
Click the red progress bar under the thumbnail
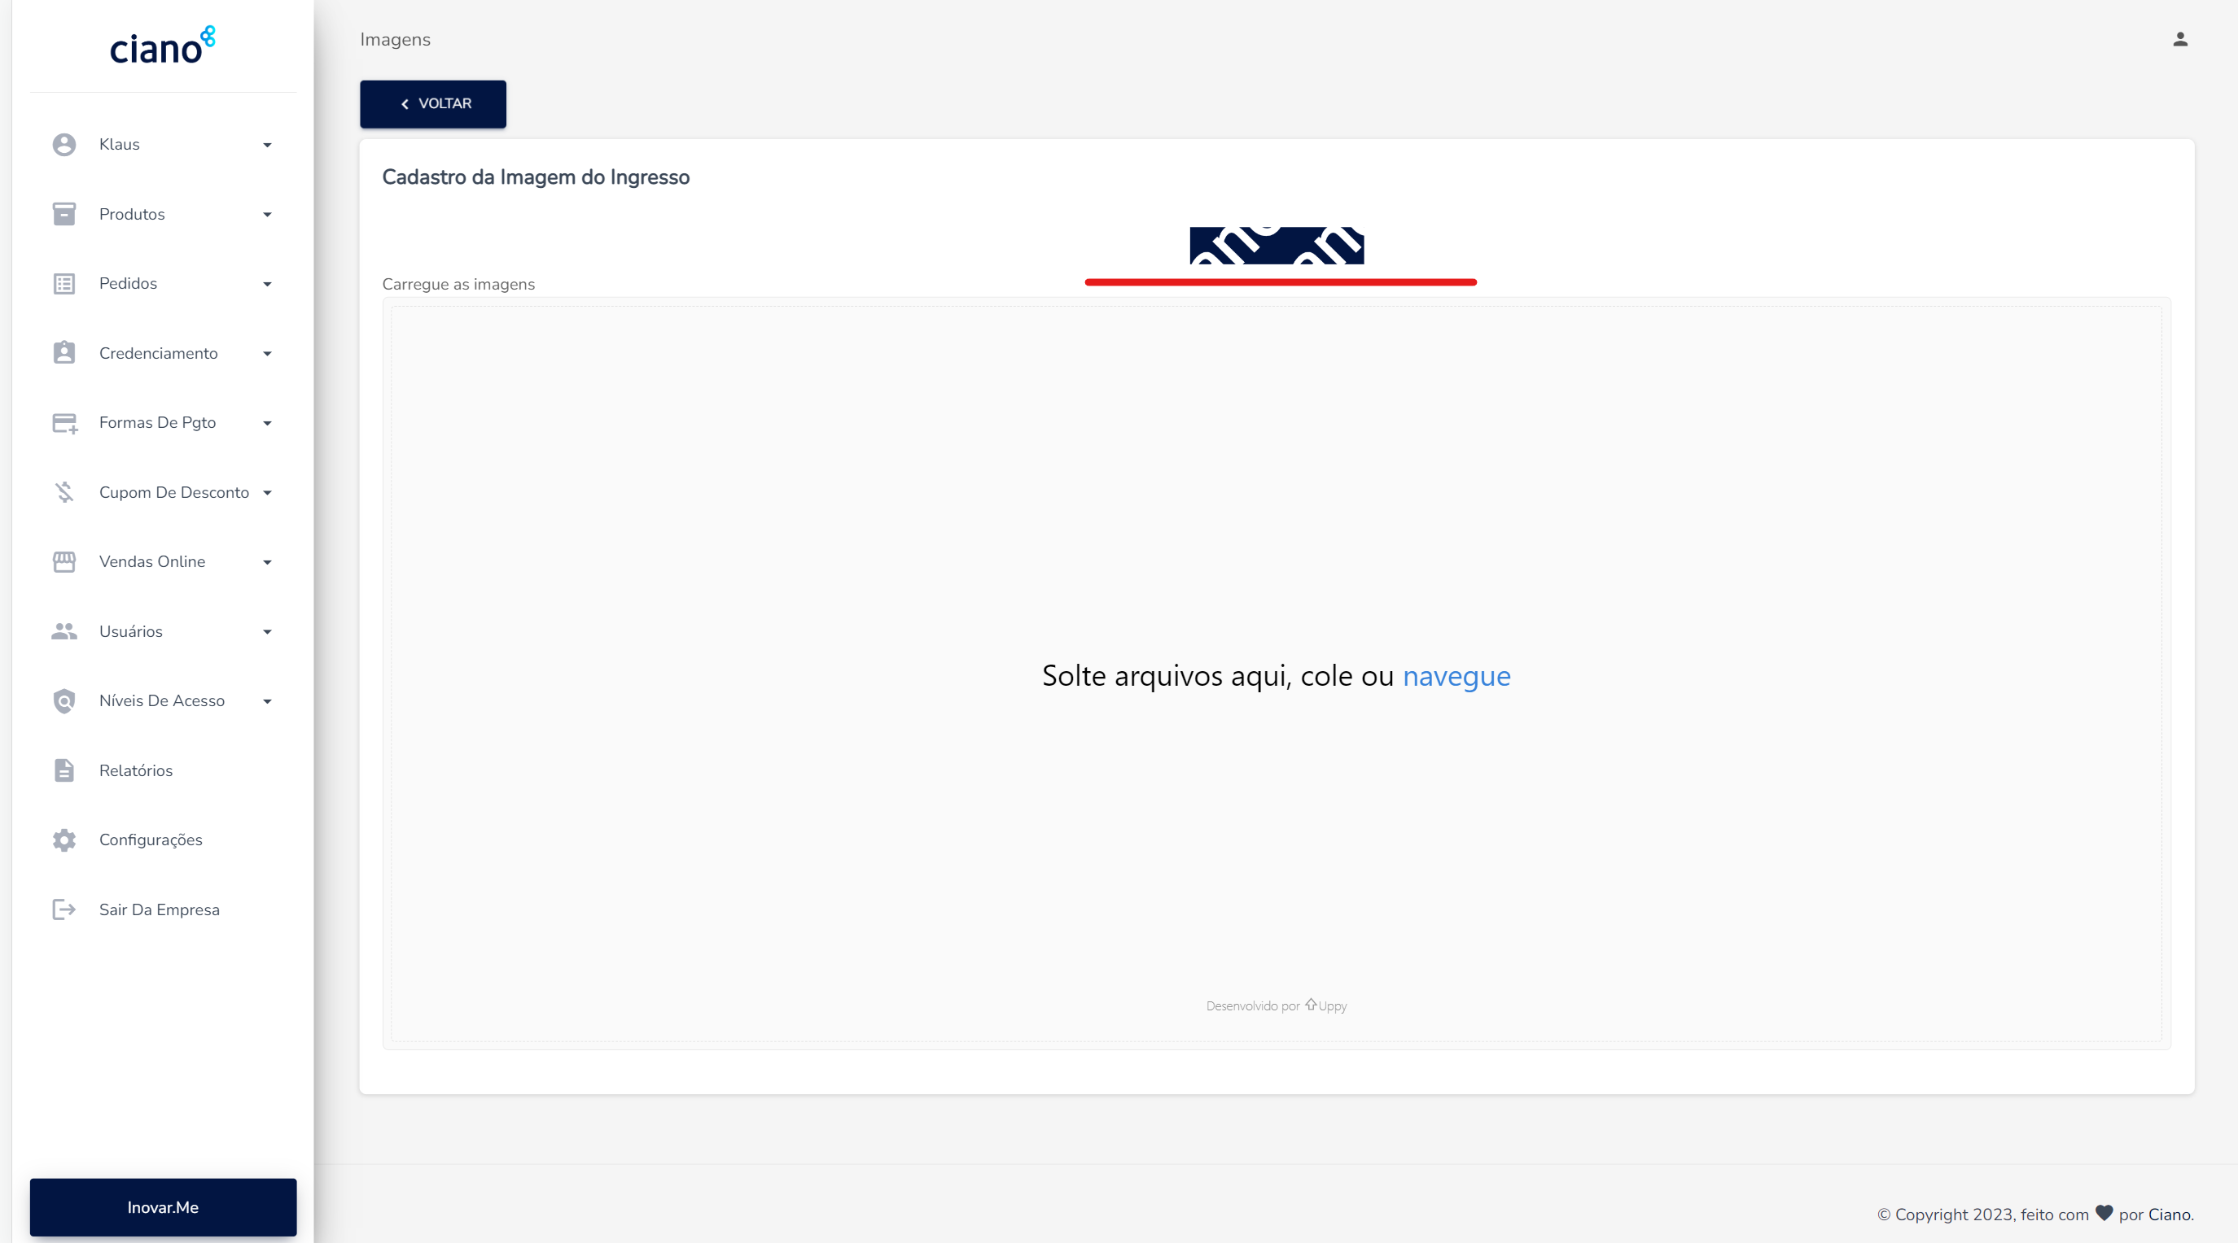pos(1281,282)
